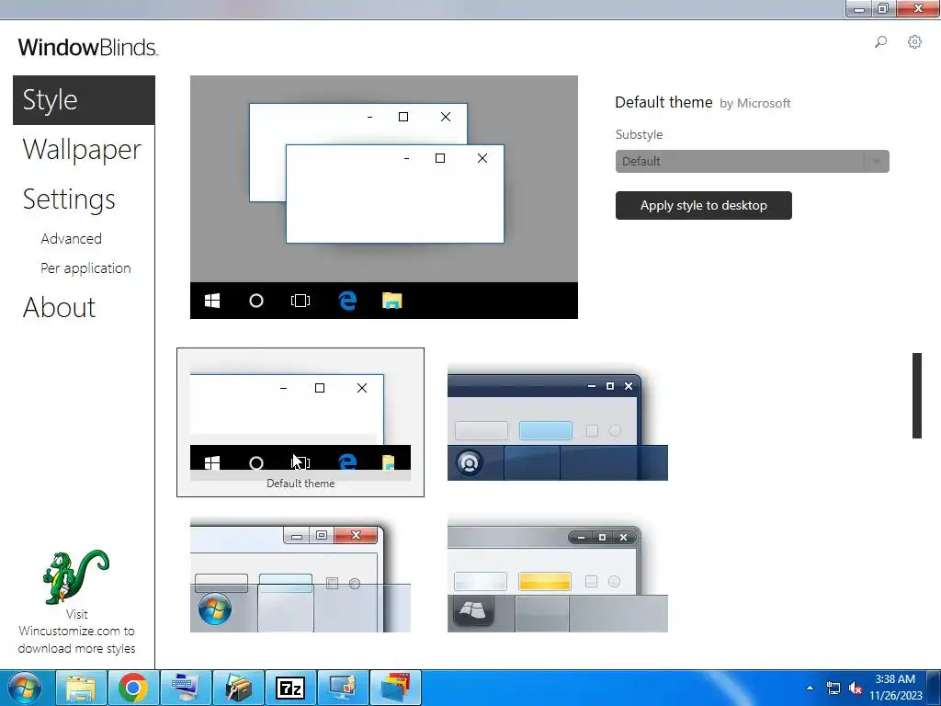Select the gray style with yellow button
941x706 pixels.
558,575
